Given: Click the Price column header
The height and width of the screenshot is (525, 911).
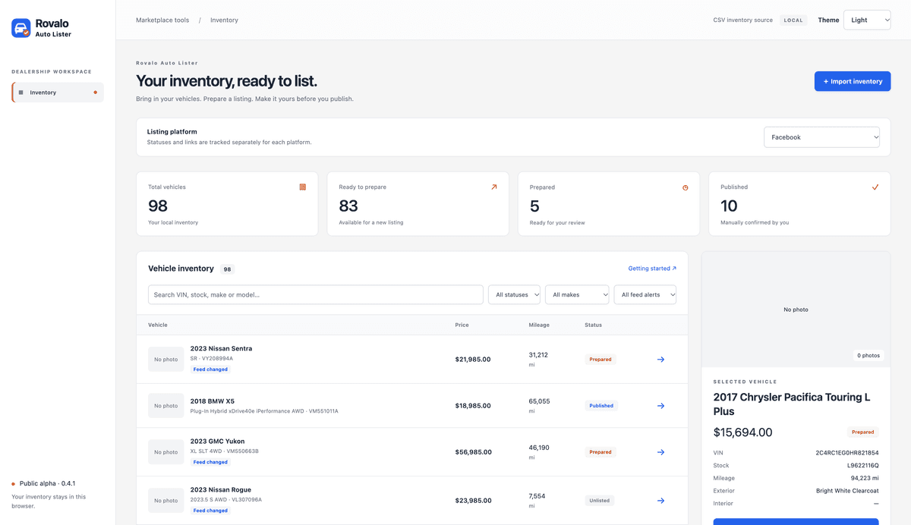Looking at the screenshot, I should point(462,325).
